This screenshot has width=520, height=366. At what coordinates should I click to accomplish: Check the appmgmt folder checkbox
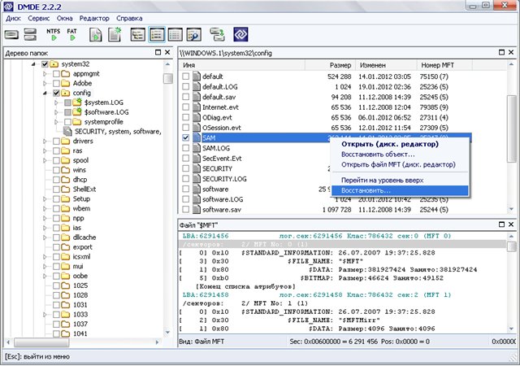tap(56, 74)
